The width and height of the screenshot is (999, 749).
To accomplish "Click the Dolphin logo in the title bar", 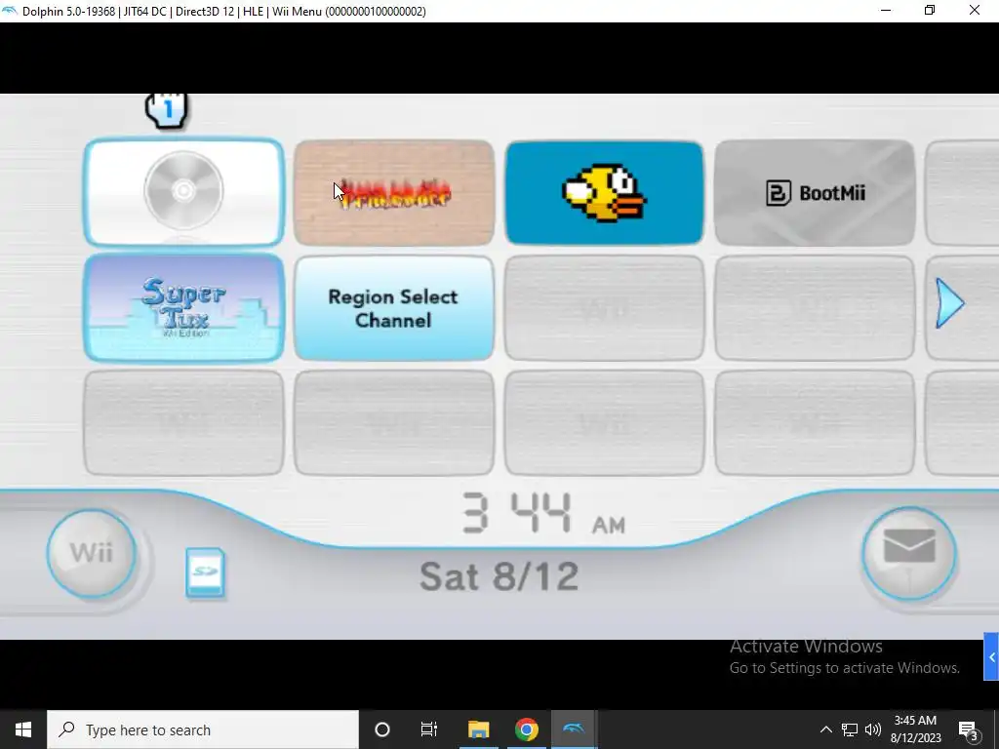I will tap(10, 11).
